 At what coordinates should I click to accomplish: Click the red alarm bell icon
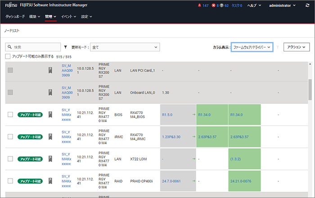pyautogui.click(x=199, y=5)
